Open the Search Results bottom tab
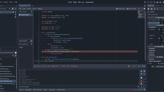The width and height of the screenshot is (164, 92). tap(37, 90)
